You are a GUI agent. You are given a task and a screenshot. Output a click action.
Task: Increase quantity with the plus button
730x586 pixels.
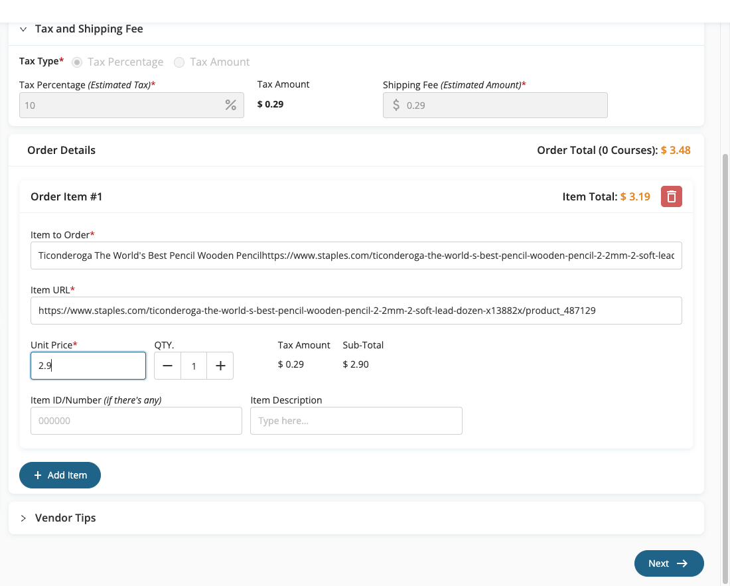pyautogui.click(x=220, y=366)
